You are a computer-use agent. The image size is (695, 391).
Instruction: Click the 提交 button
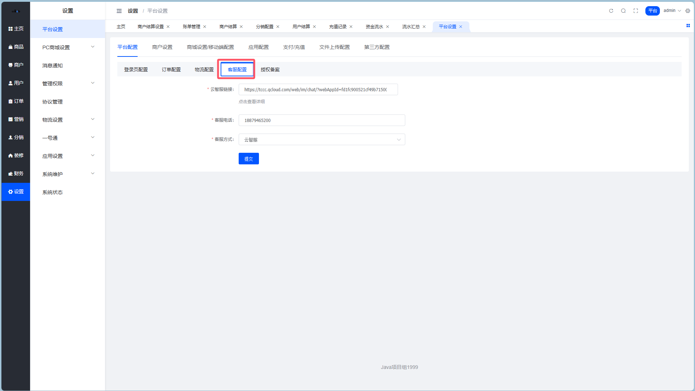(x=248, y=159)
